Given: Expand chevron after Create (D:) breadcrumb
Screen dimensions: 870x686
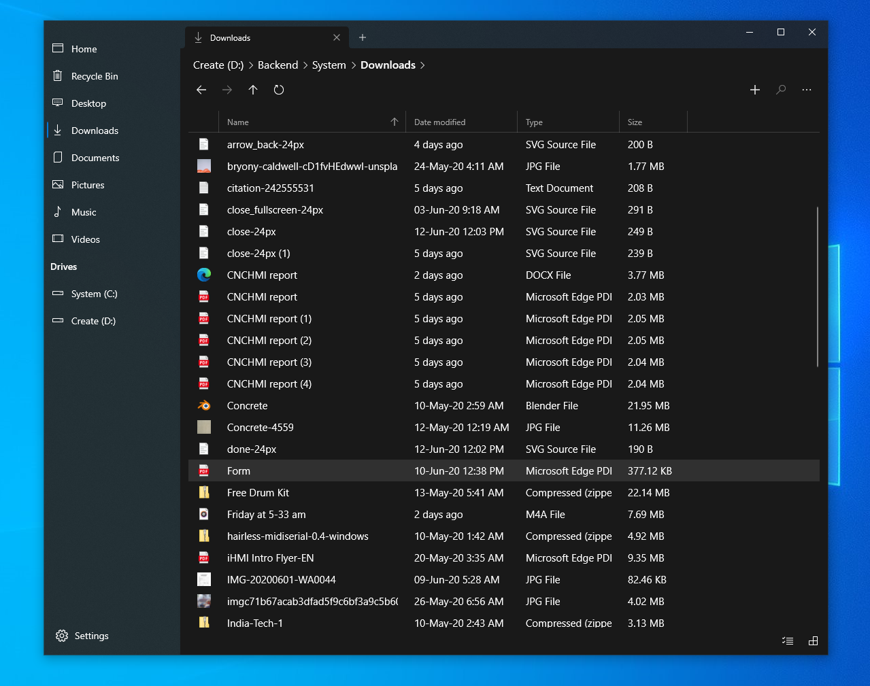Looking at the screenshot, I should pos(250,65).
